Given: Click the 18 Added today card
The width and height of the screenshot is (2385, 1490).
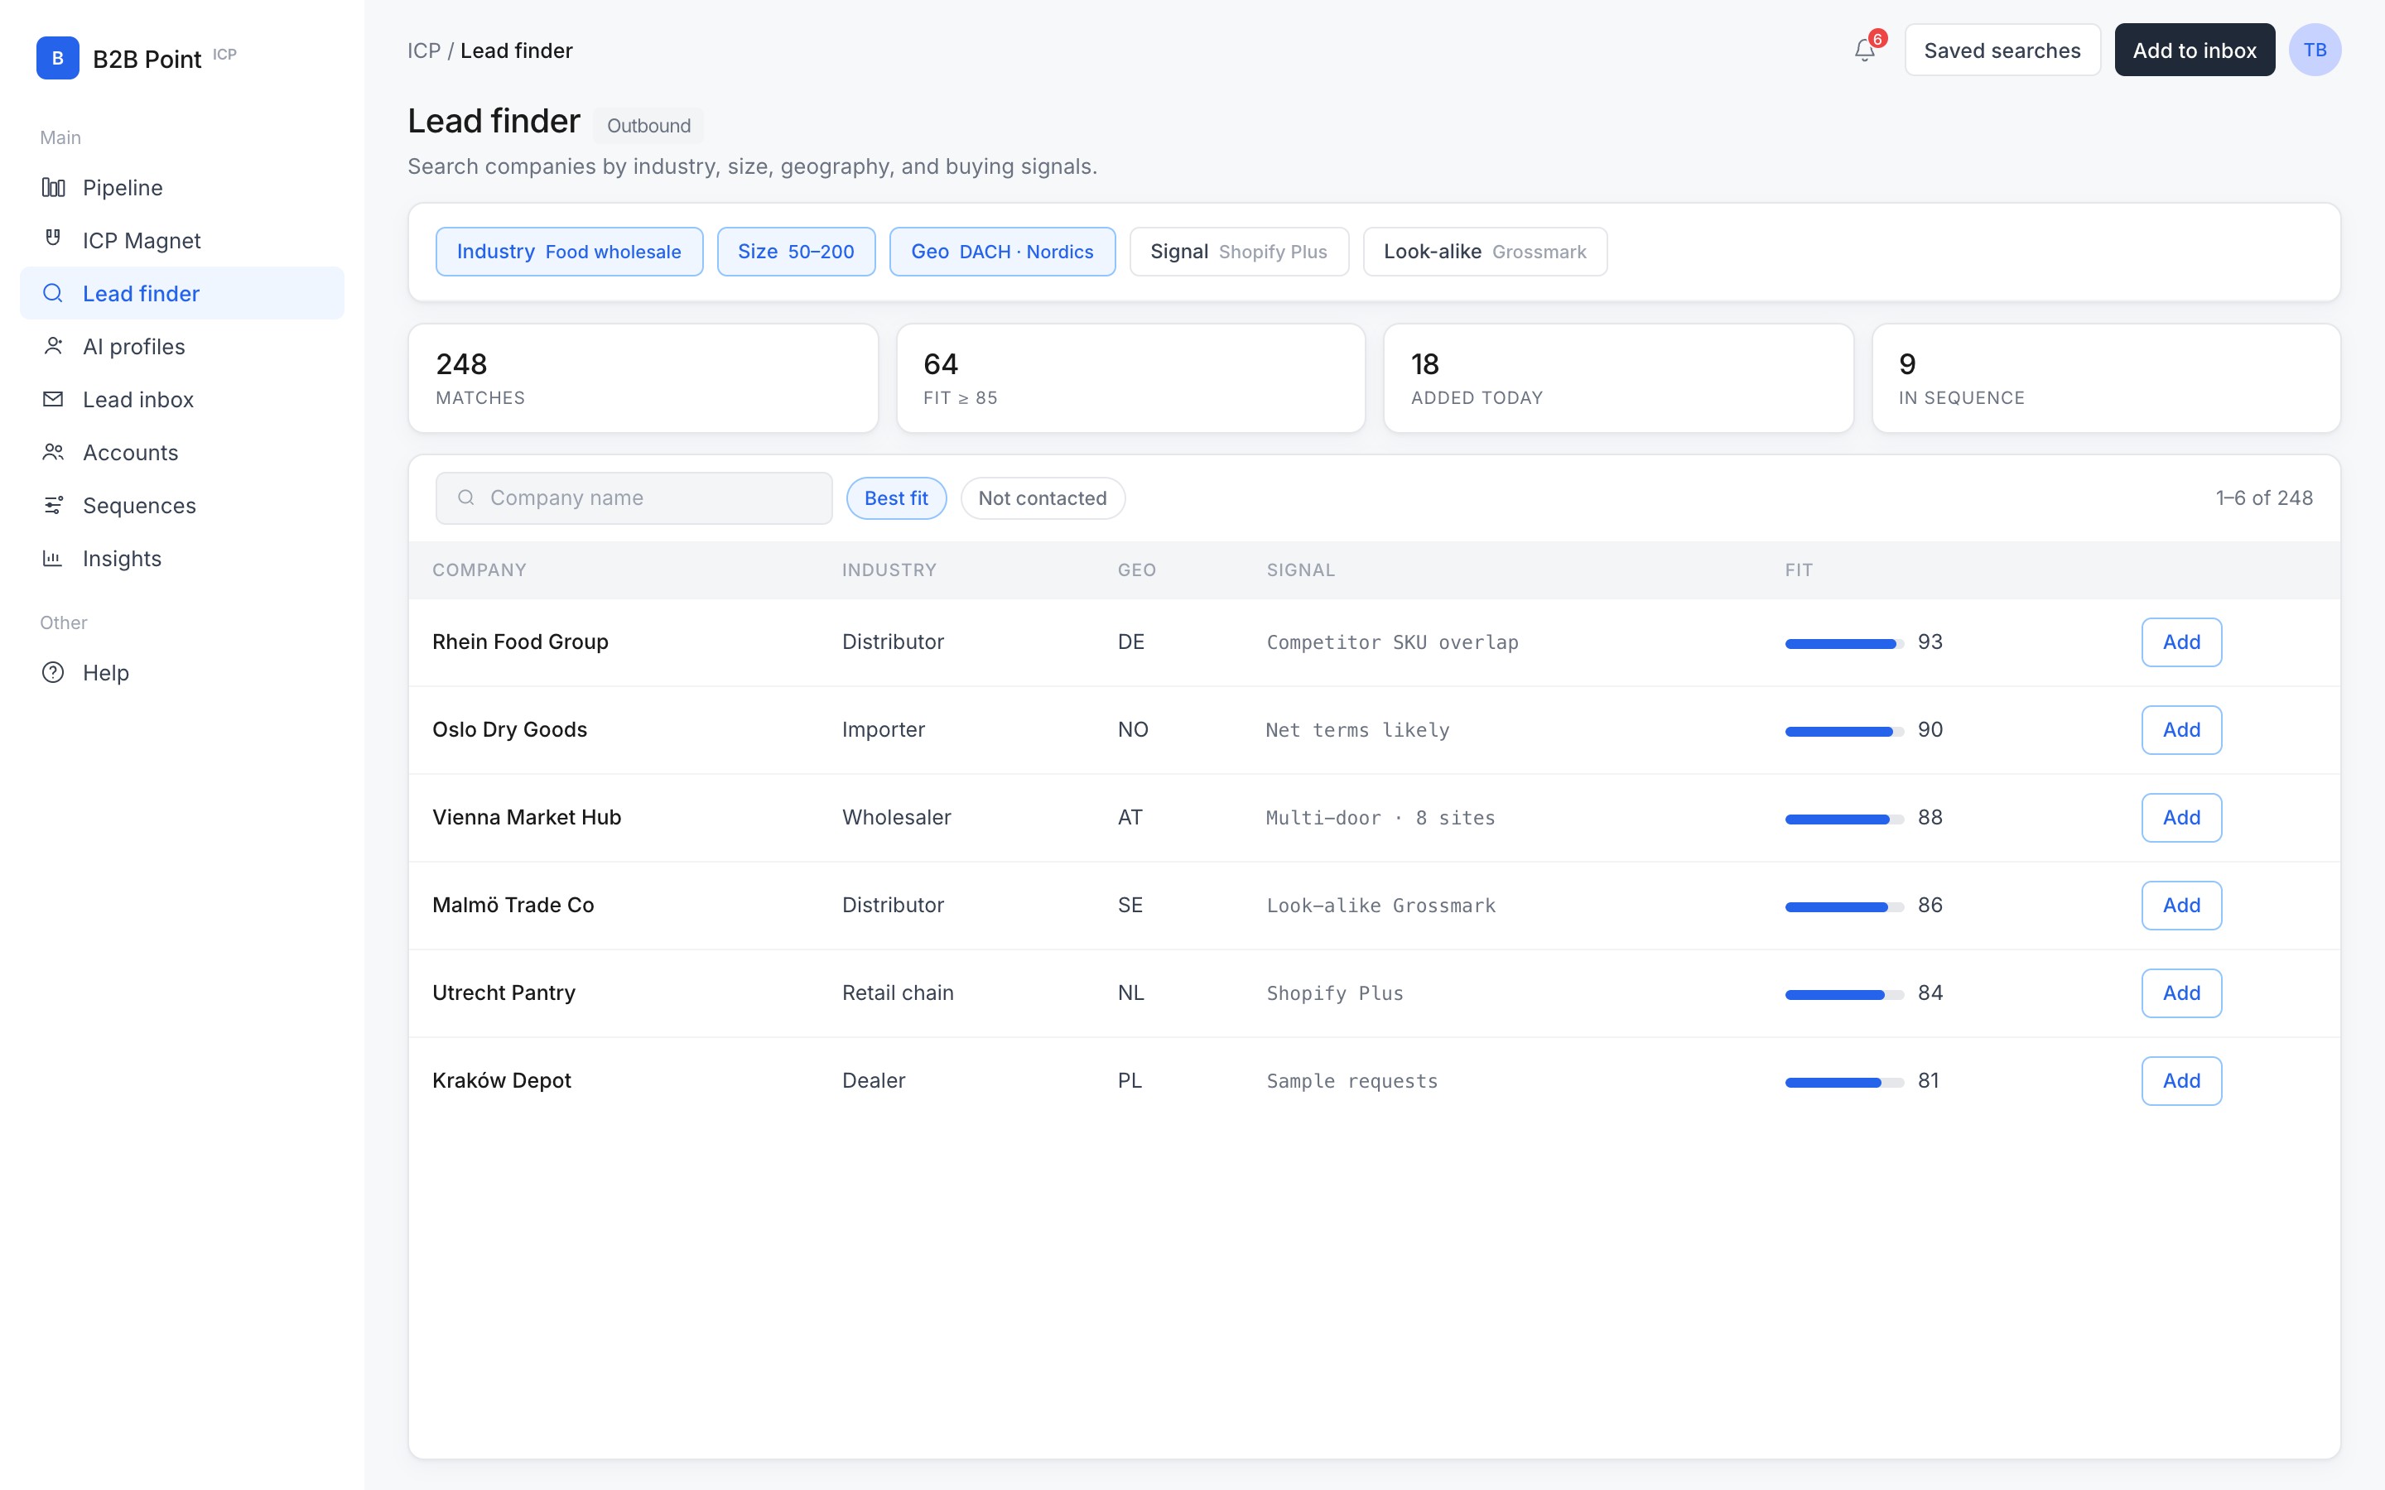Looking at the screenshot, I should (1618, 378).
